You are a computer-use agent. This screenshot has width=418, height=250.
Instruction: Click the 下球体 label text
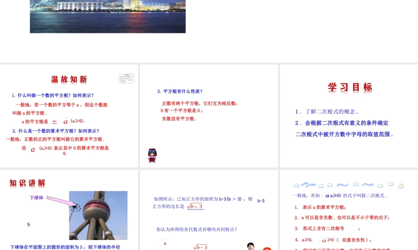point(36,197)
